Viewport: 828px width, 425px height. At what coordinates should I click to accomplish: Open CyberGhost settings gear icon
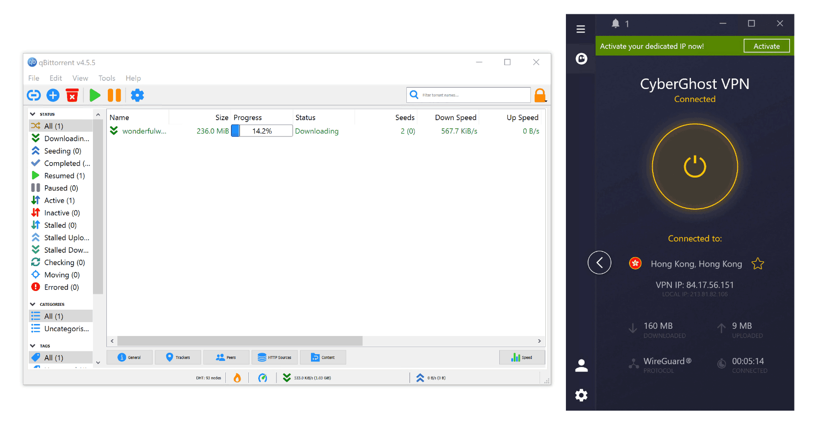coord(581,395)
